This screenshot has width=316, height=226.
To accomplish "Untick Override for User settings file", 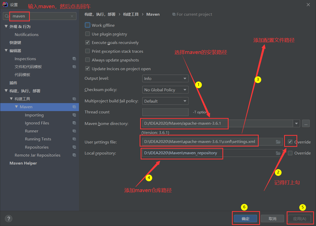I will pyautogui.click(x=290, y=142).
